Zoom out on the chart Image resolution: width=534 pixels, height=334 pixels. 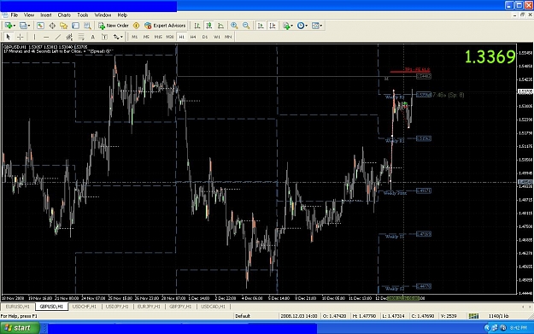(x=246, y=26)
